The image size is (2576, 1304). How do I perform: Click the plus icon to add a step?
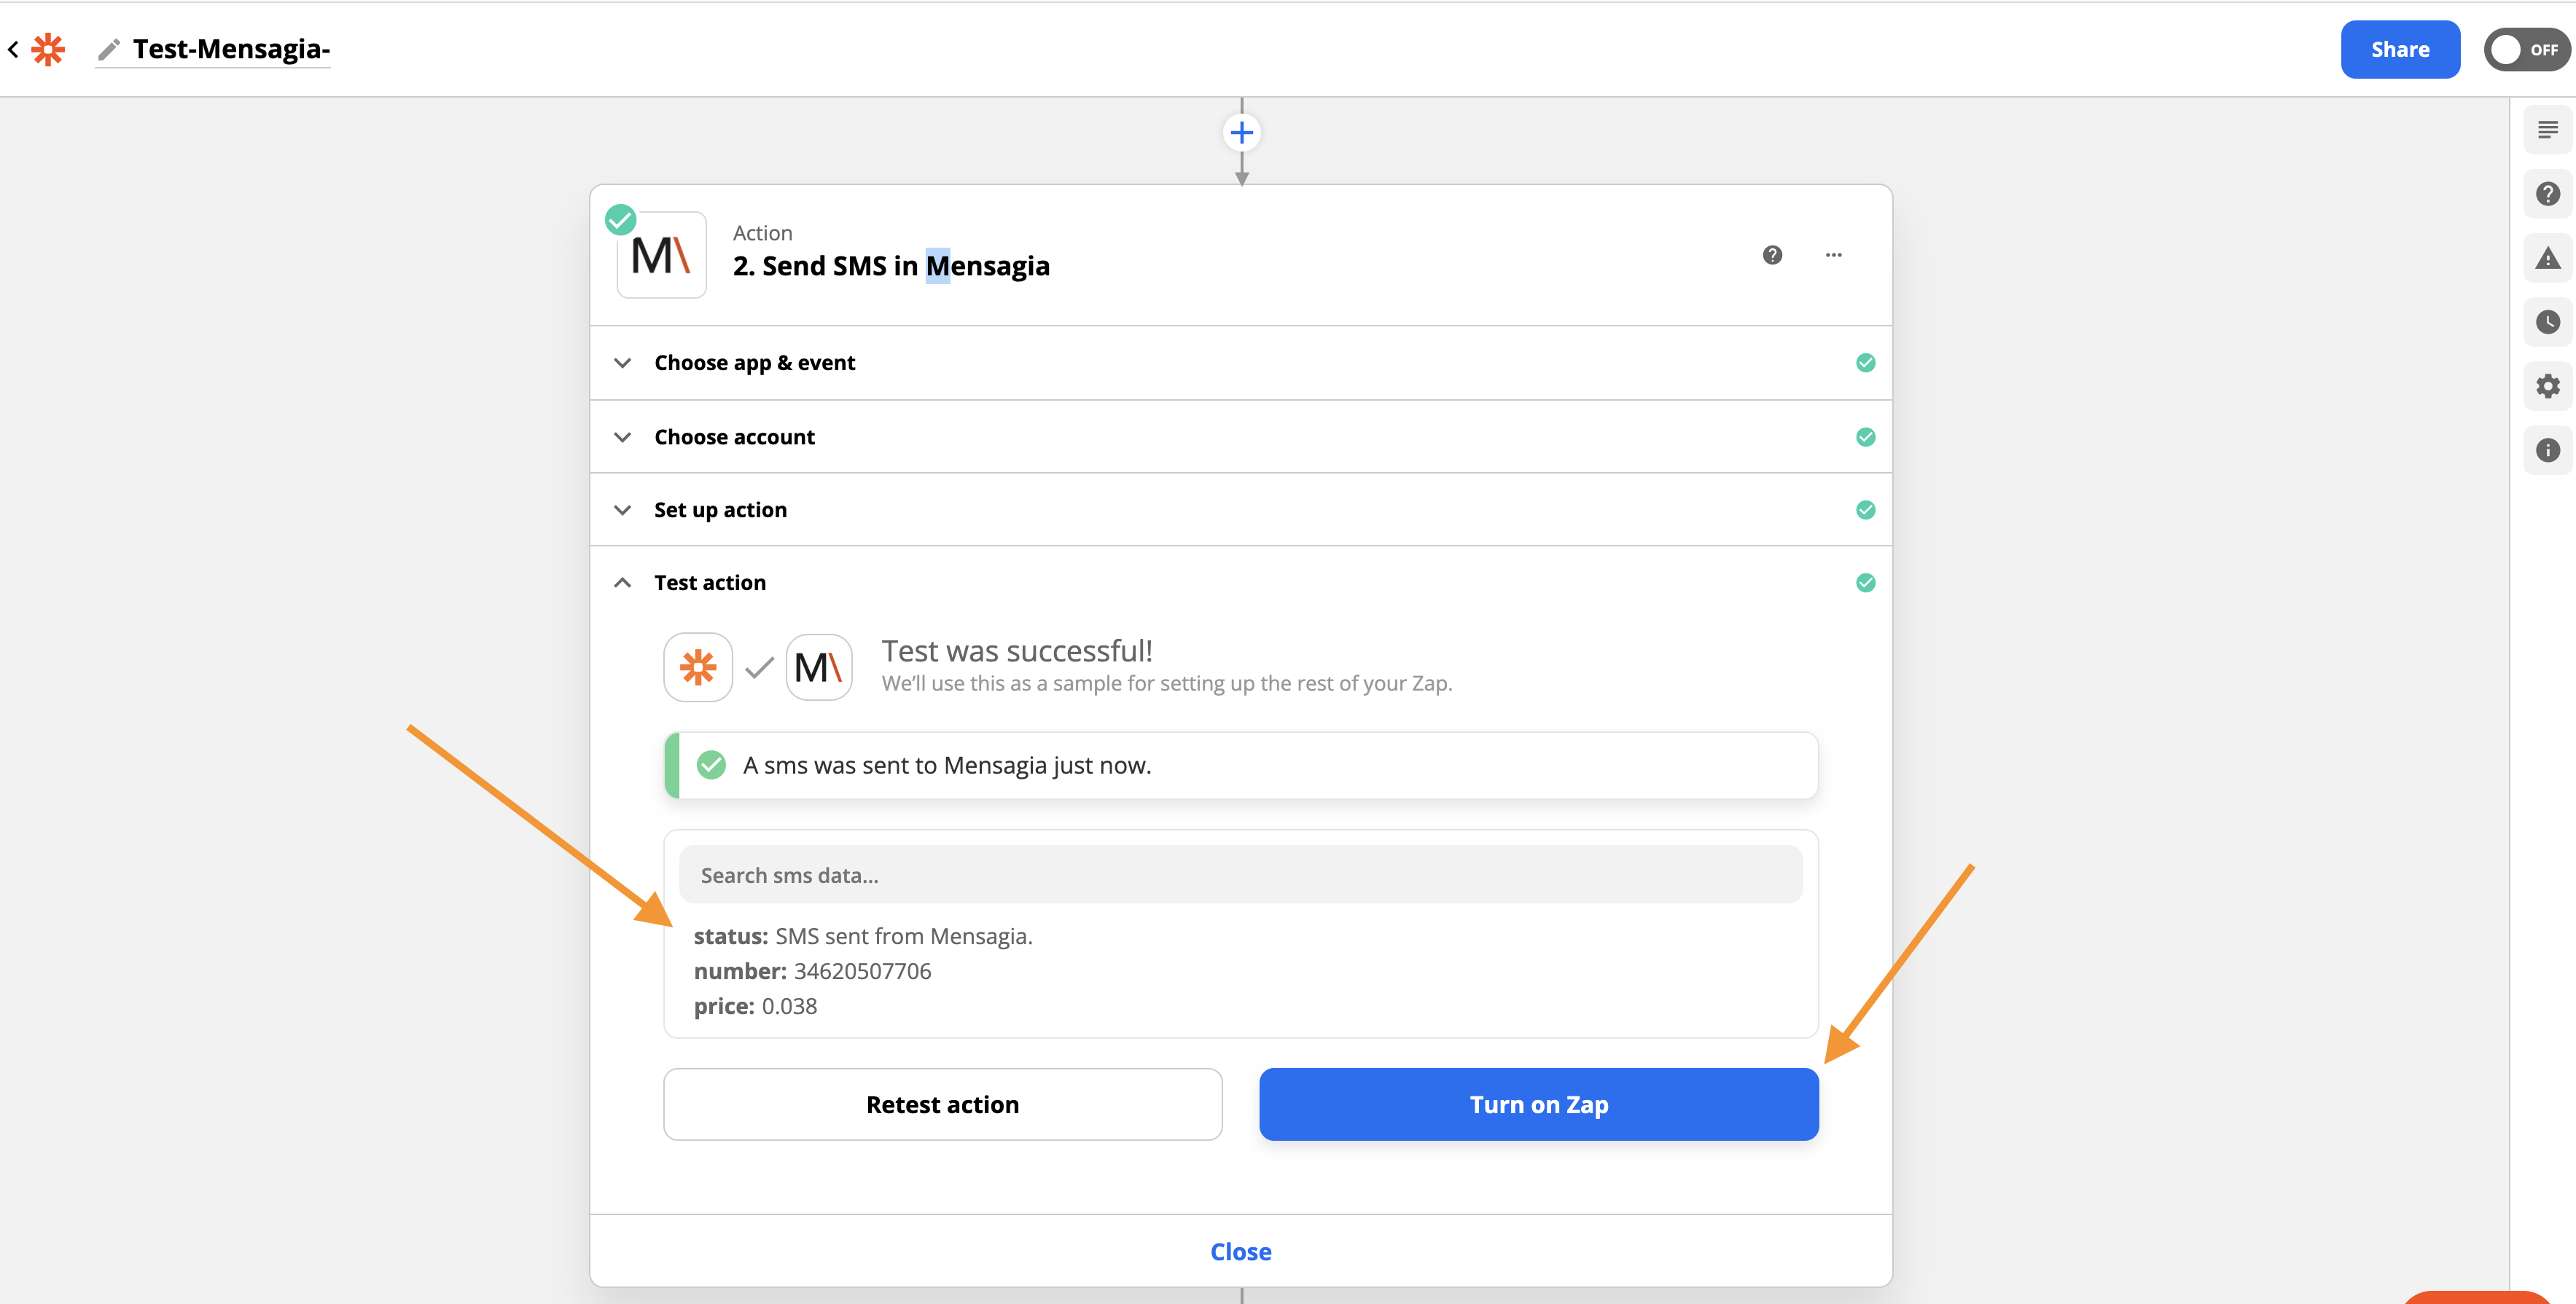pyautogui.click(x=1241, y=133)
